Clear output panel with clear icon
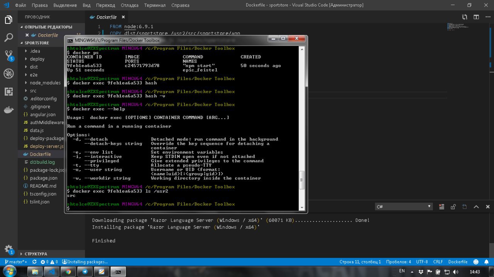 pos(442,206)
